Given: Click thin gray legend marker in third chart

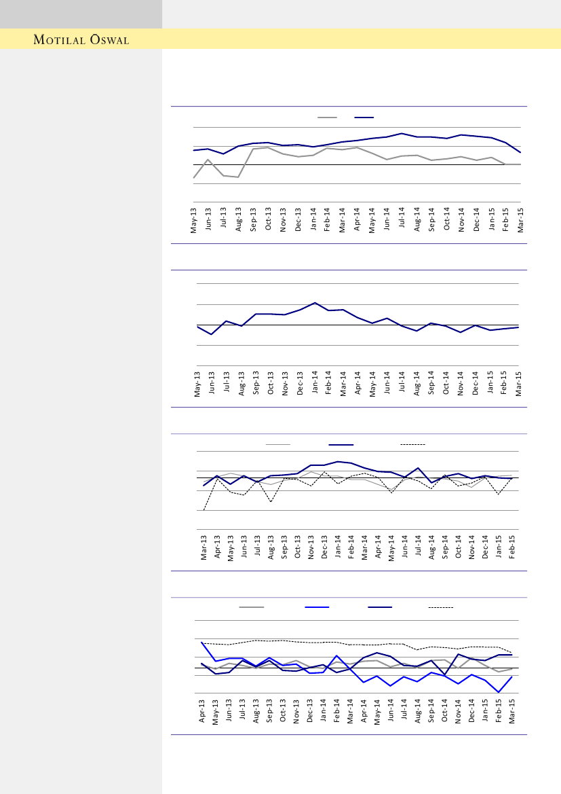Looking at the screenshot, I should pos(277,444).
